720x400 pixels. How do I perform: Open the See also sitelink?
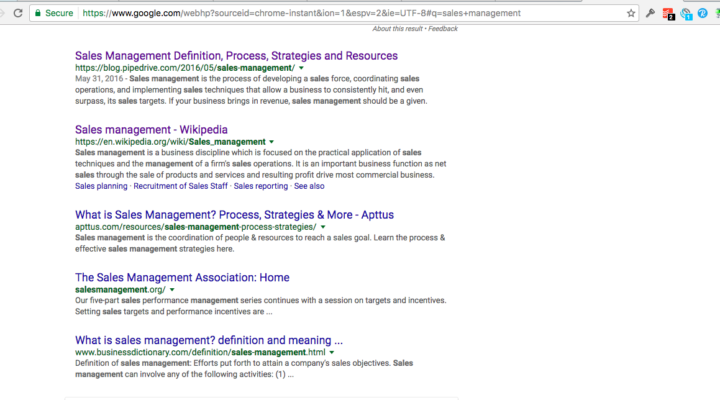pos(309,186)
